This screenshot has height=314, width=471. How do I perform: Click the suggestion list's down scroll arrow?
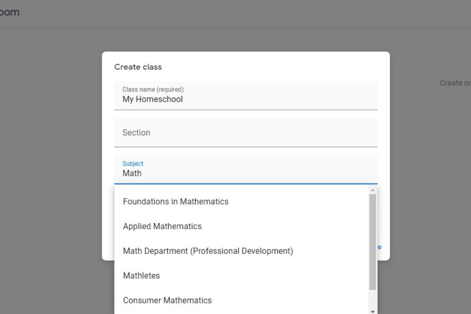(372, 311)
